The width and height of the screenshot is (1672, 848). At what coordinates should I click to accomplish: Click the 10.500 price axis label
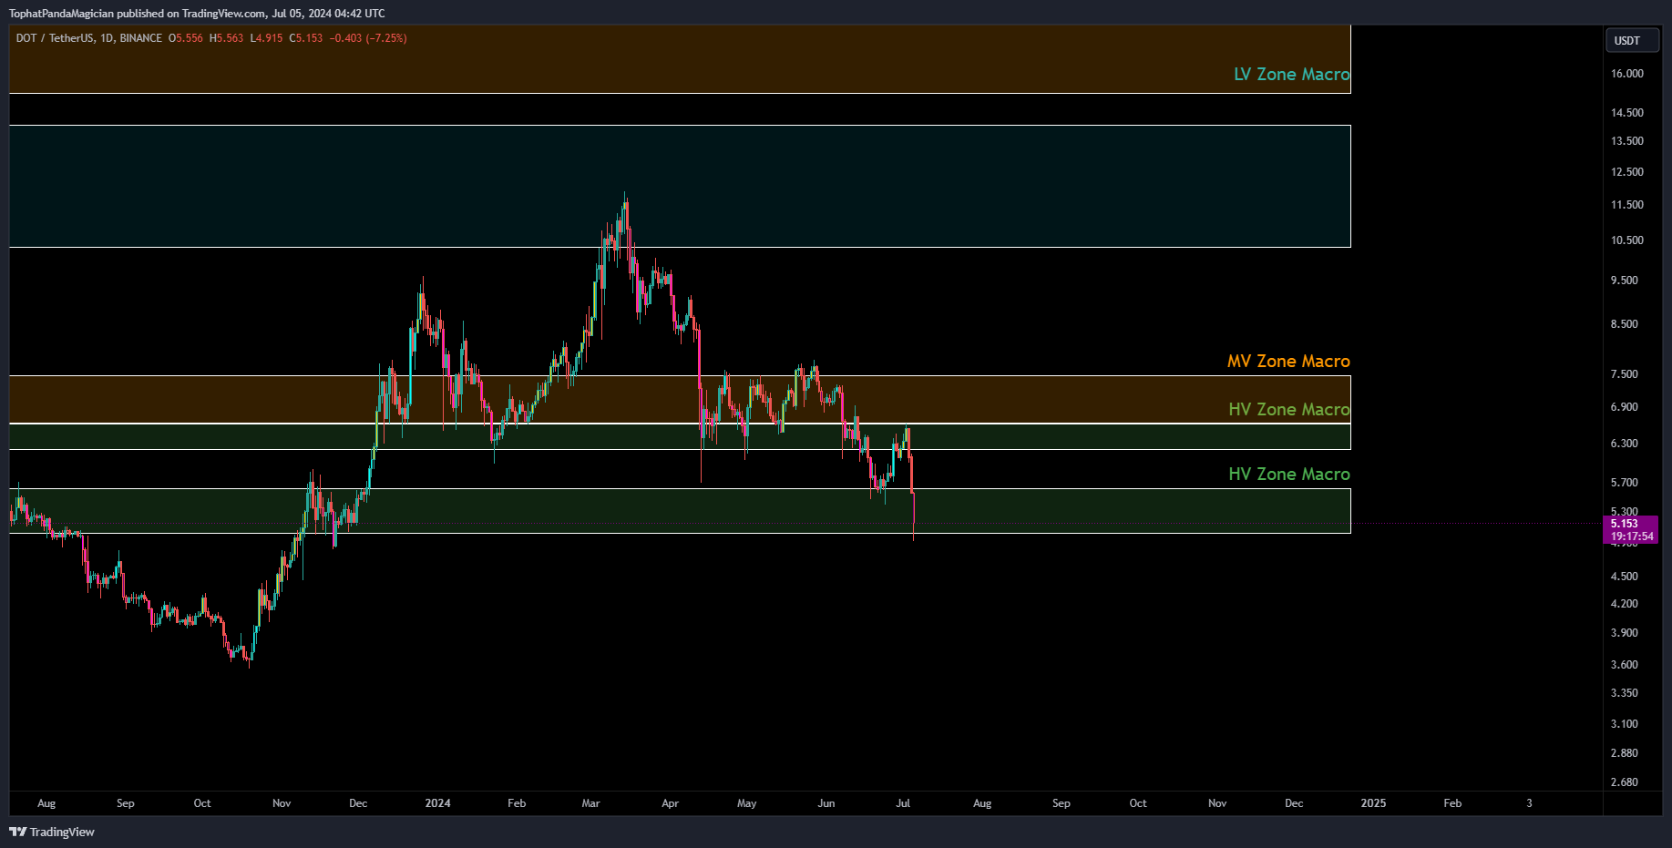1627,240
